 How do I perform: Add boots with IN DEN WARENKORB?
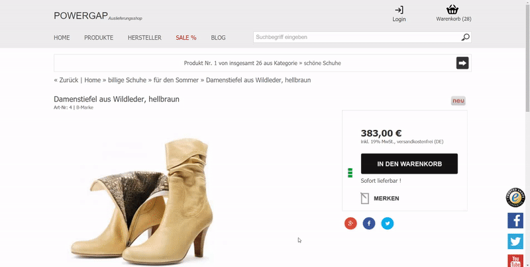tap(409, 164)
